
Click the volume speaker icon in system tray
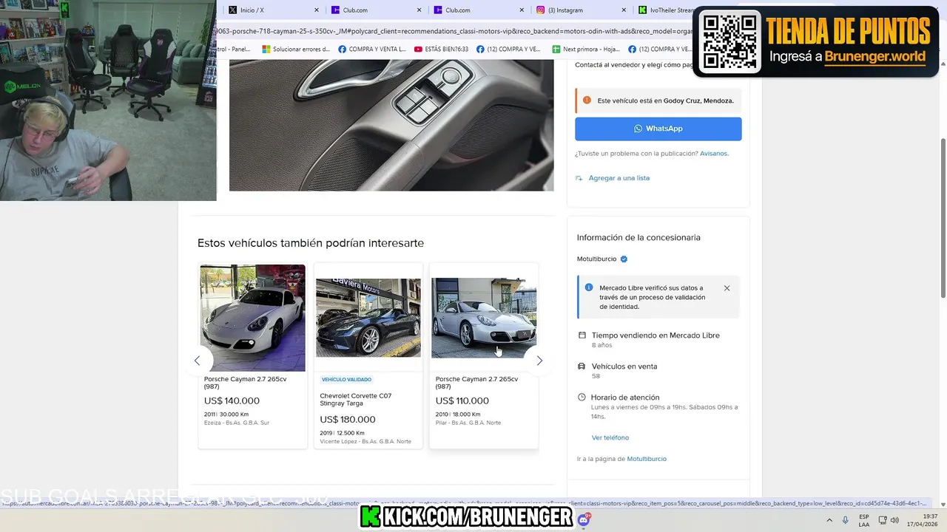pos(894,520)
